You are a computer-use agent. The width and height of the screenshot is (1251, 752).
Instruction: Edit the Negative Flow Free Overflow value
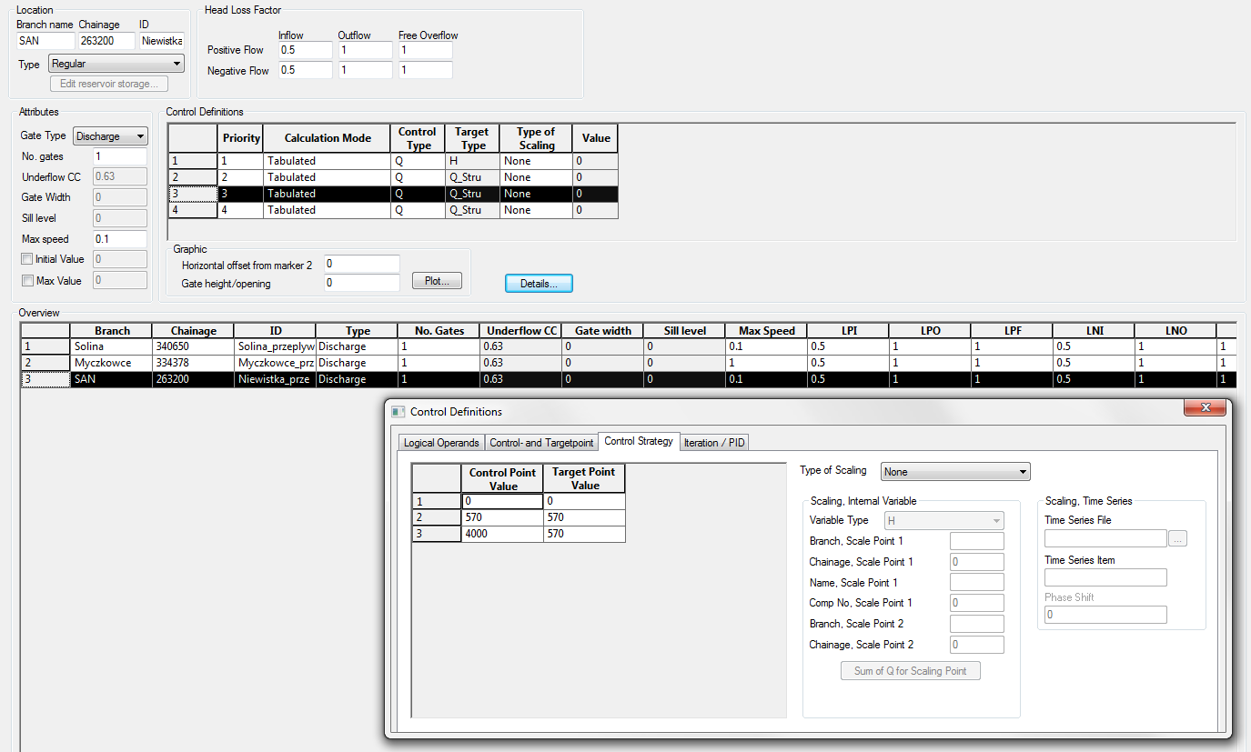tap(425, 70)
